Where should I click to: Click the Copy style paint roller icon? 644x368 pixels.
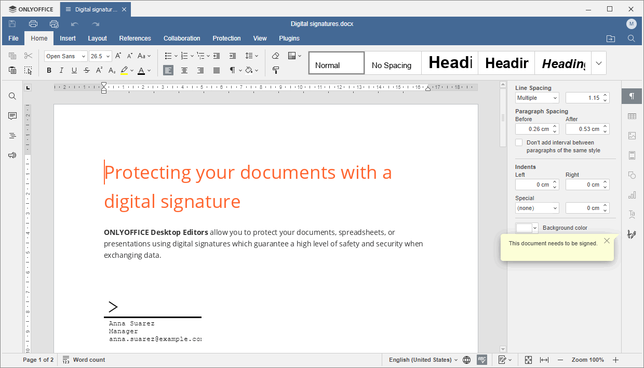click(276, 70)
